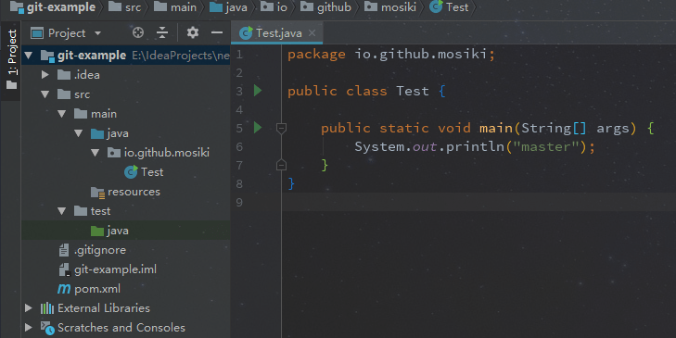Image resolution: width=676 pixels, height=338 pixels.
Task: Collapse the main folder arrow
Action: click(x=62, y=114)
